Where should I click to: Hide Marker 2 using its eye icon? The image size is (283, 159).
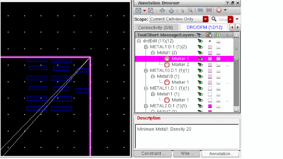click(x=200, y=65)
